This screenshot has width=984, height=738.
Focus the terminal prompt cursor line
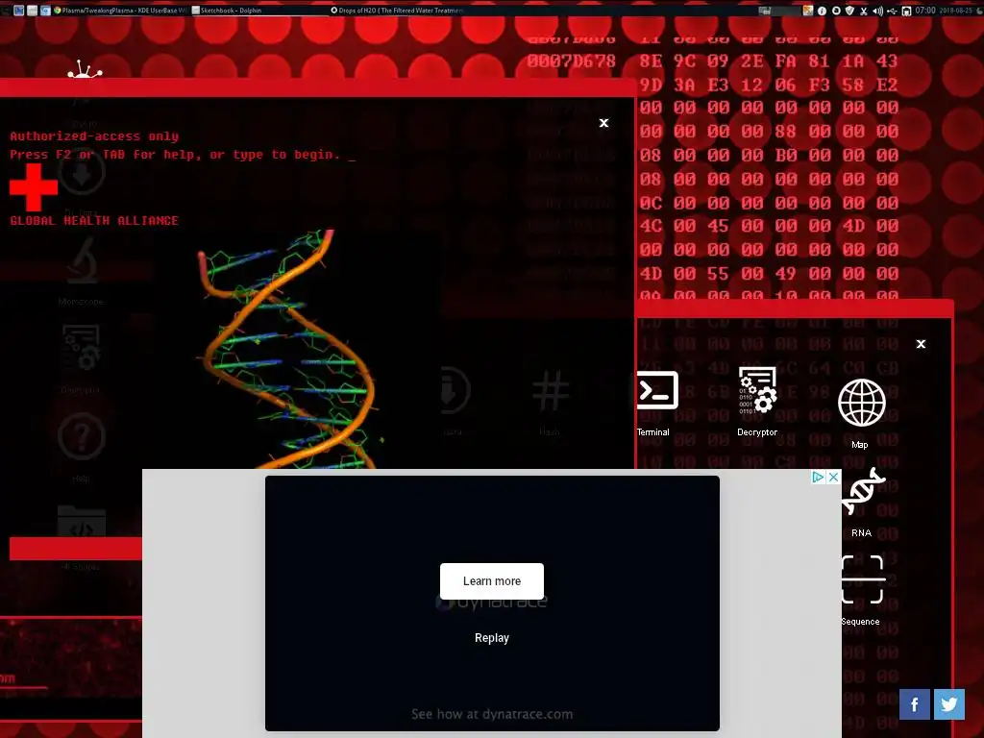pyautogui.click(x=183, y=155)
